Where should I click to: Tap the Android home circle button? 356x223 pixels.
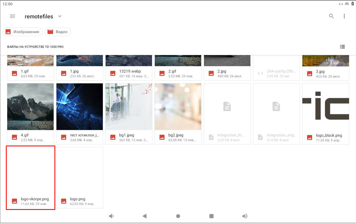(178, 216)
